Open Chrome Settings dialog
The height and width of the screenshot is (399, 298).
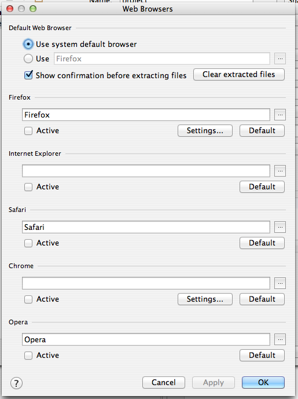pos(205,299)
